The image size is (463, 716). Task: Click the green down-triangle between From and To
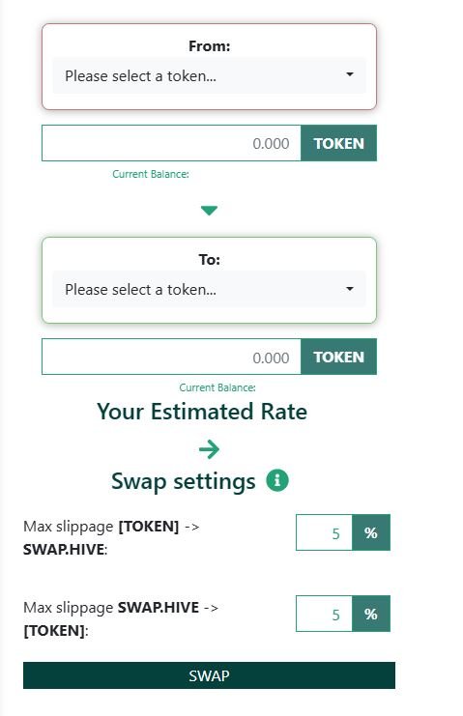click(x=209, y=211)
